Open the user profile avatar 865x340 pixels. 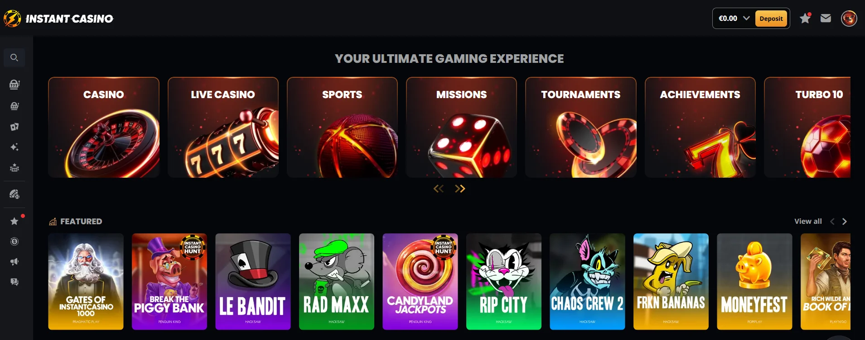[x=849, y=19]
